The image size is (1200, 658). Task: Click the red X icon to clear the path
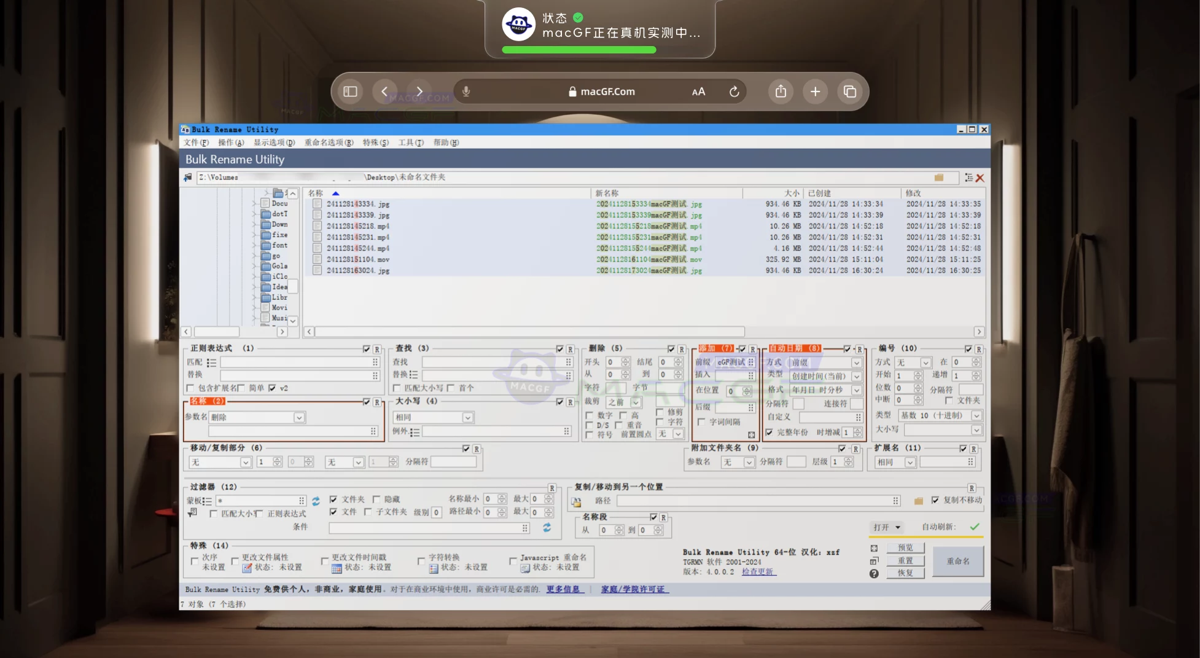coord(980,178)
